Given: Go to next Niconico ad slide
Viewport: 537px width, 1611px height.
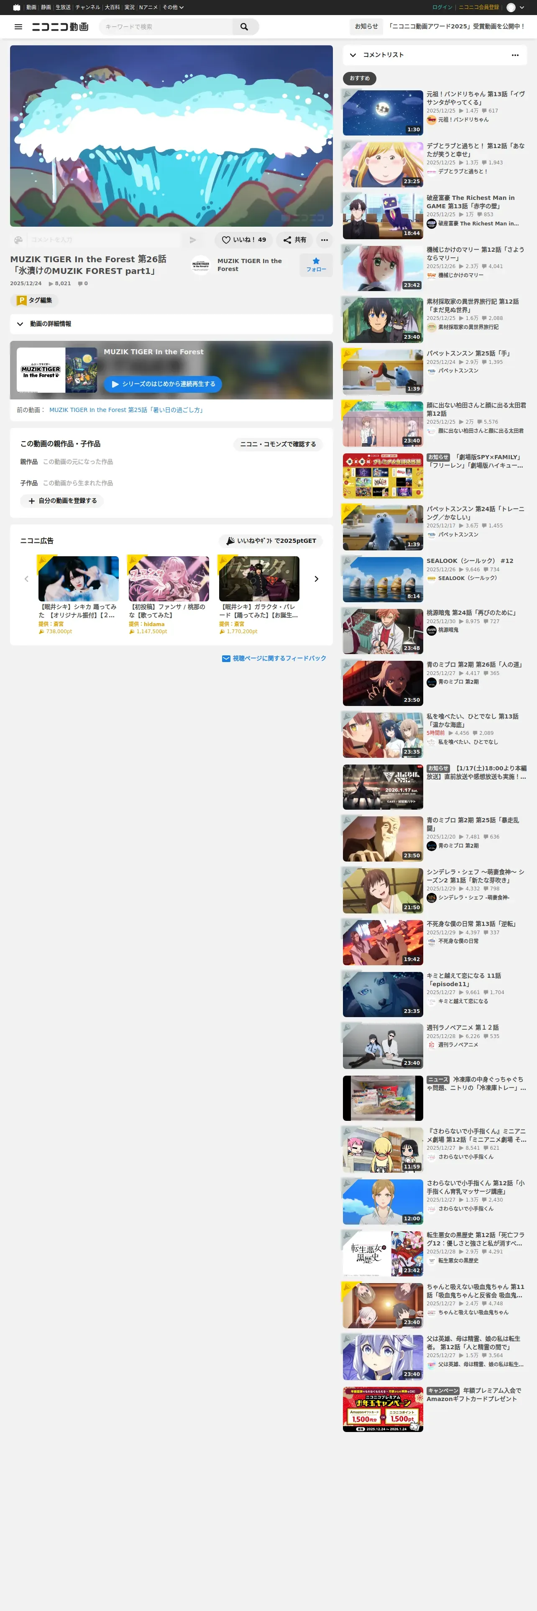Looking at the screenshot, I should [x=316, y=579].
